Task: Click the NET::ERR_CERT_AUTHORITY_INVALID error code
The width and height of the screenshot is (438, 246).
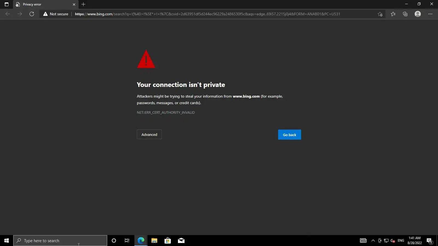Action: 166,112
